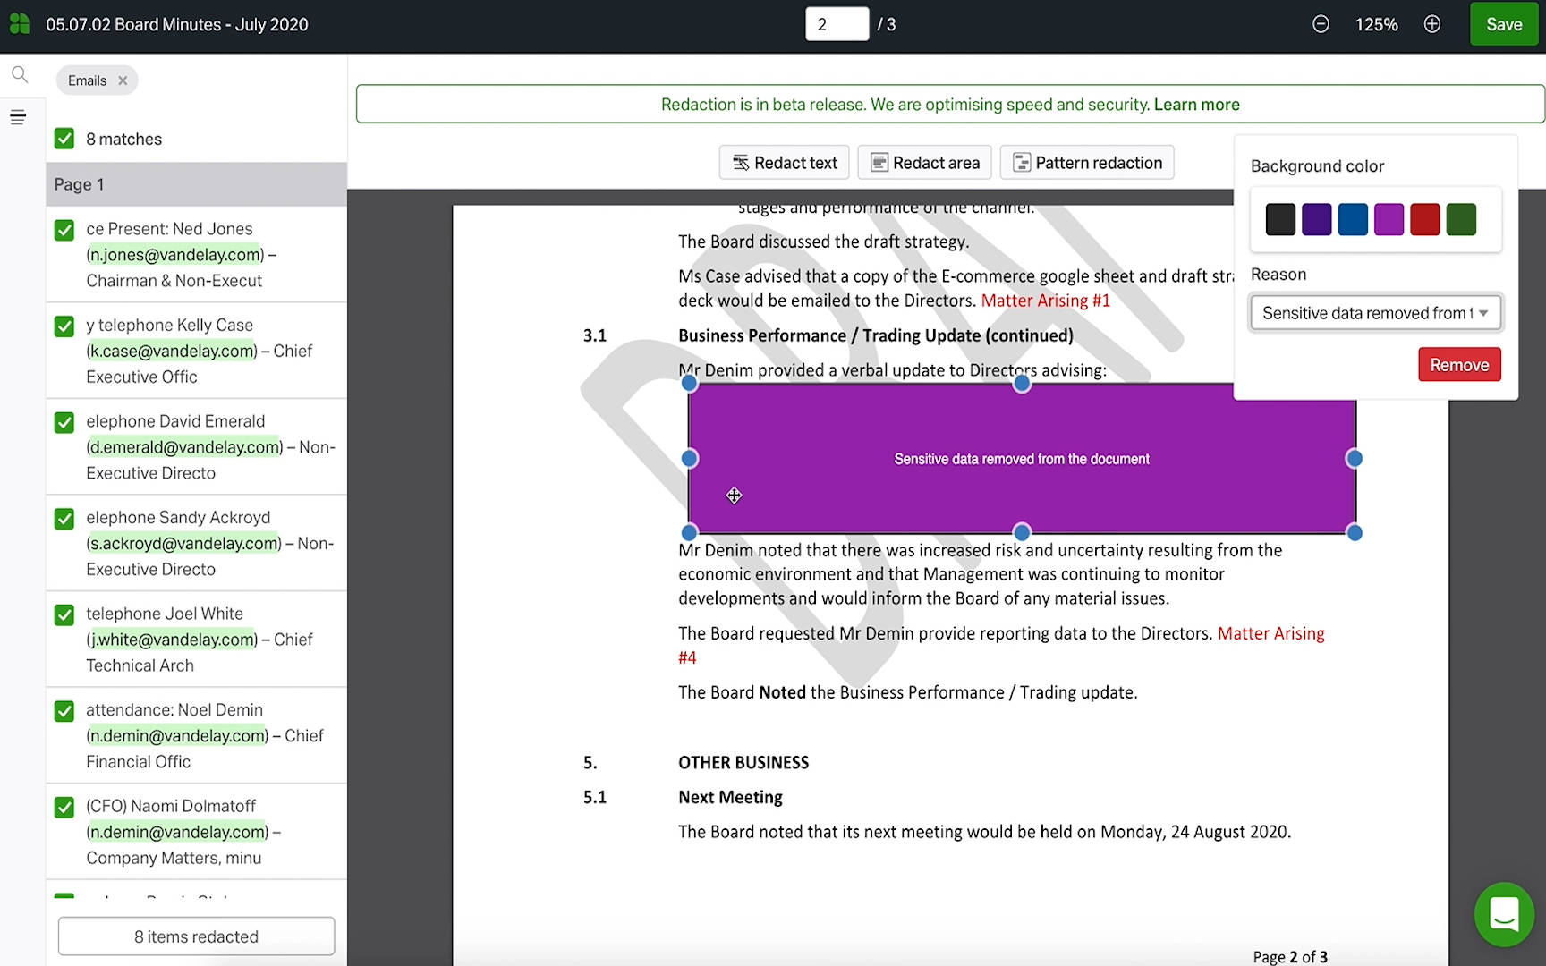Click the page number input field
The image size is (1546, 966).
tap(837, 24)
